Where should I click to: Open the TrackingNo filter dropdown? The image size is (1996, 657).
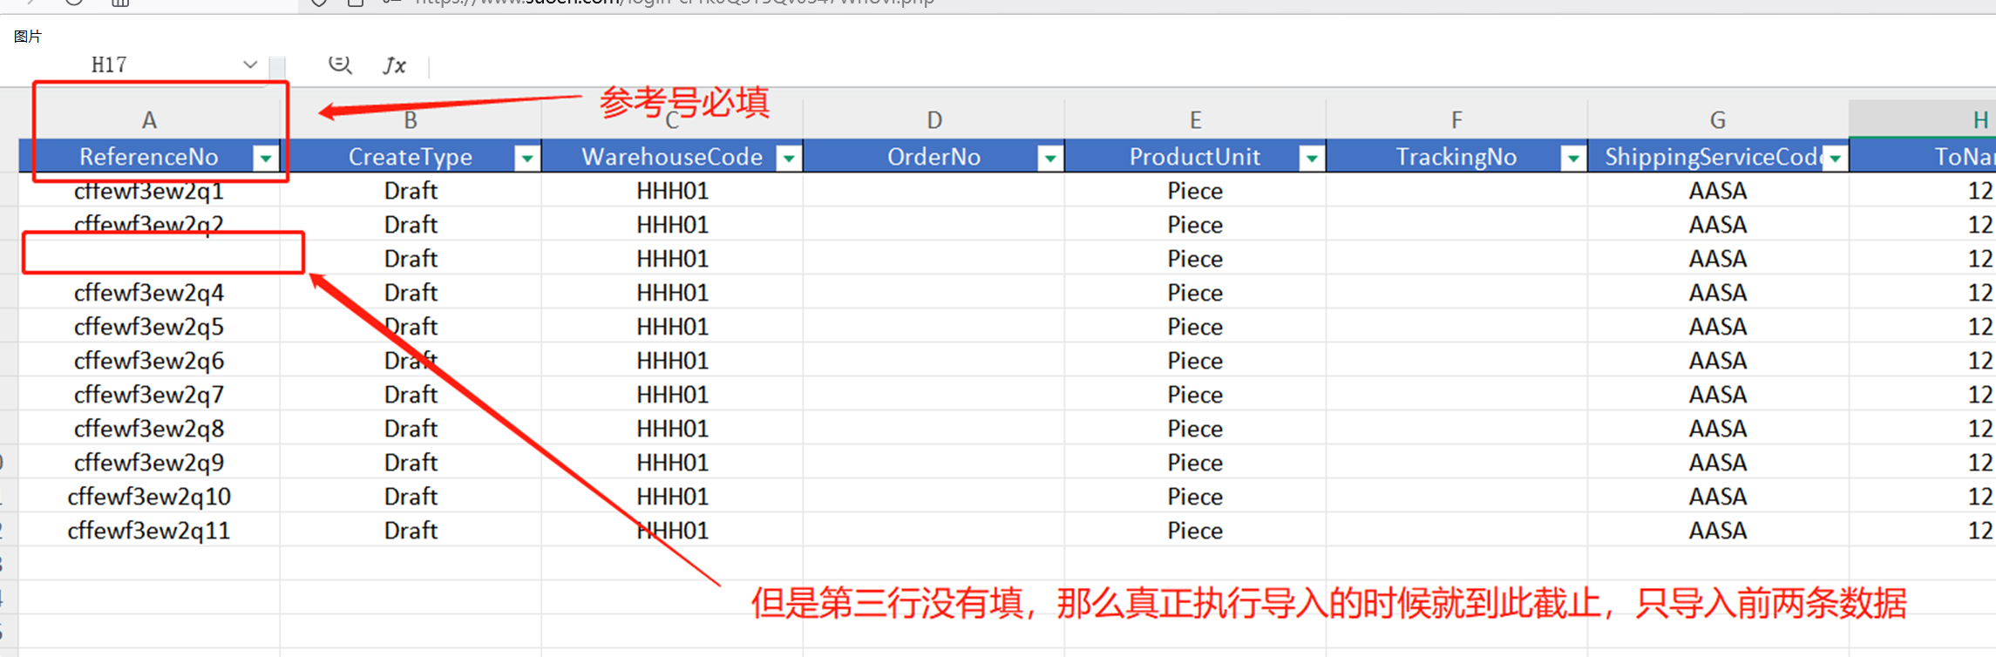1573,158
